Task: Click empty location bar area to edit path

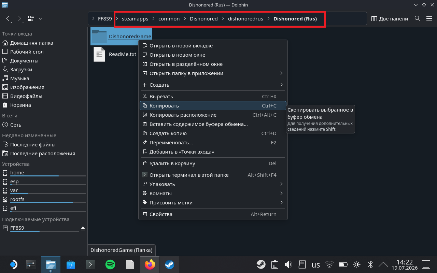Action: [x=345, y=19]
